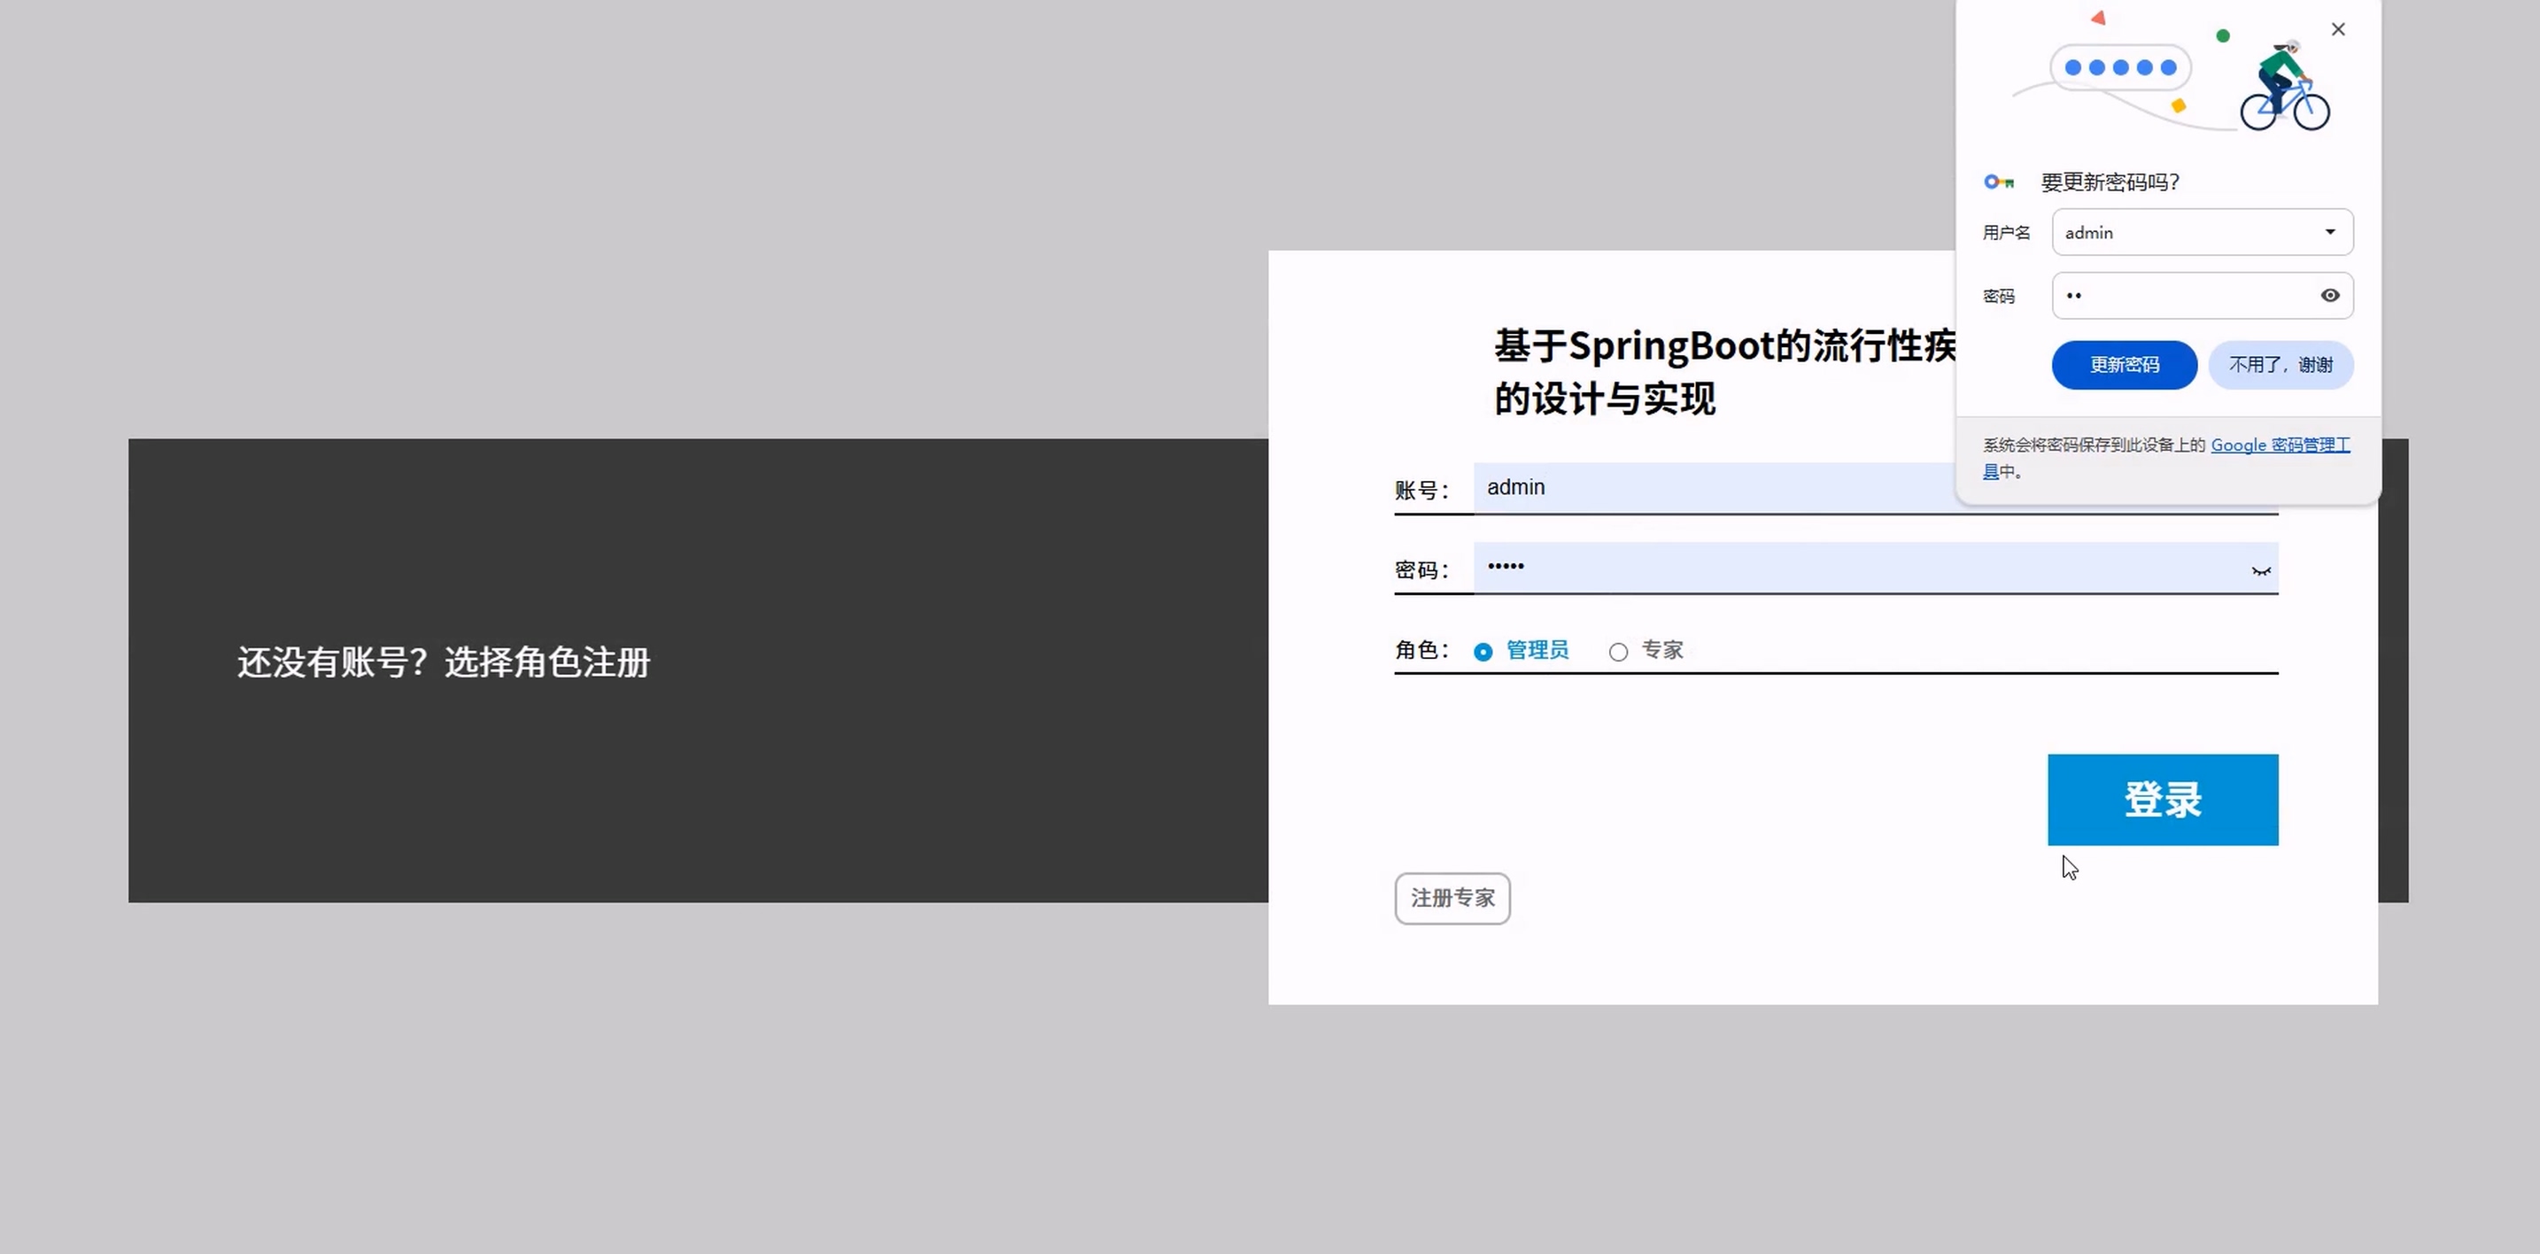Toggle login password visibility eye icon
Image resolution: width=2540 pixels, height=1254 pixels.
tap(2260, 571)
